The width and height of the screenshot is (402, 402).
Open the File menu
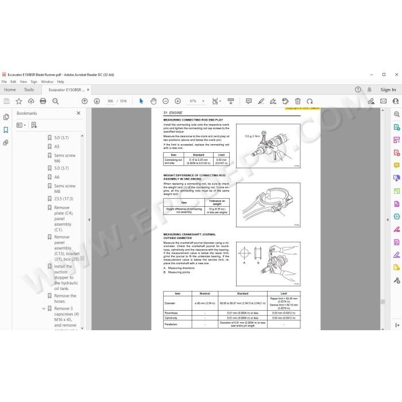[4, 82]
